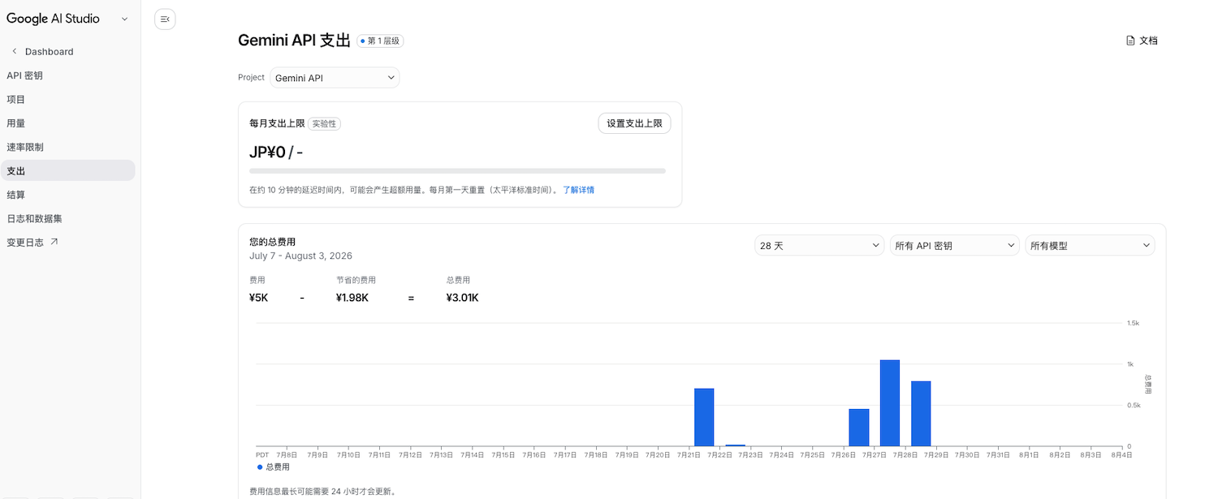This screenshot has height=499, width=1218.
Task: Click the Google AI Studio logo
Action: (53, 19)
